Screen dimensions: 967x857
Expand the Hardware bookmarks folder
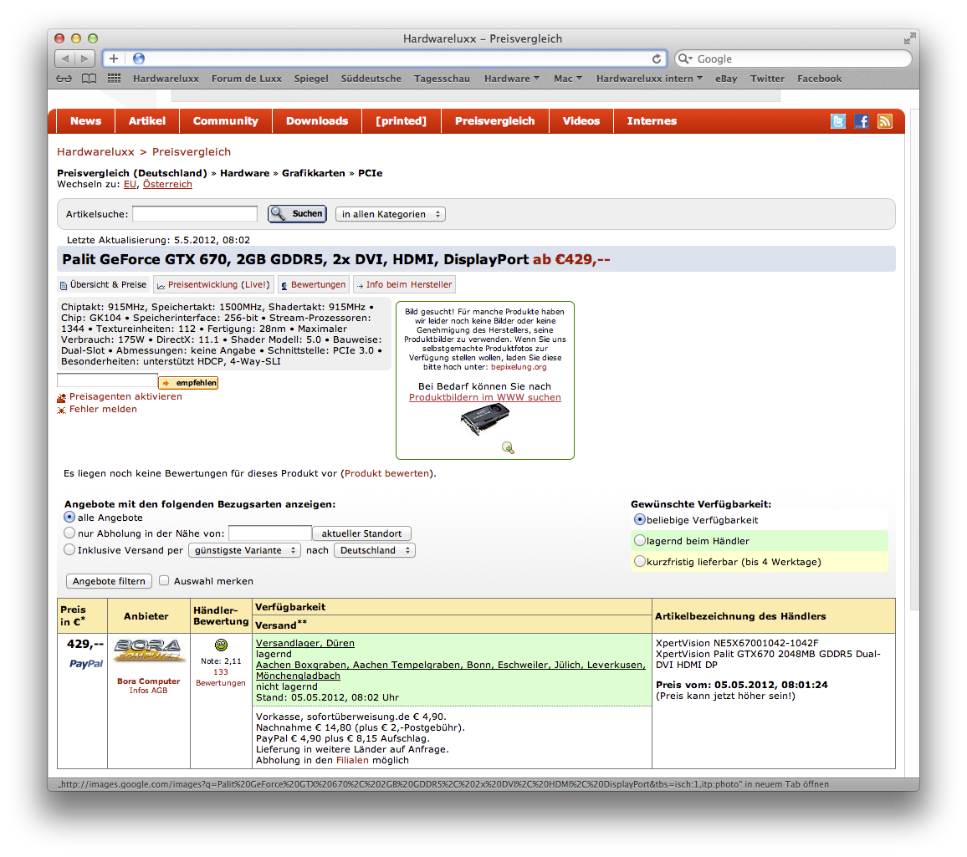tap(511, 79)
